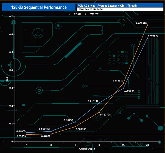Screen dimensions: 165x153
Task: Click the x-axis label 32
Action: tap(147, 145)
